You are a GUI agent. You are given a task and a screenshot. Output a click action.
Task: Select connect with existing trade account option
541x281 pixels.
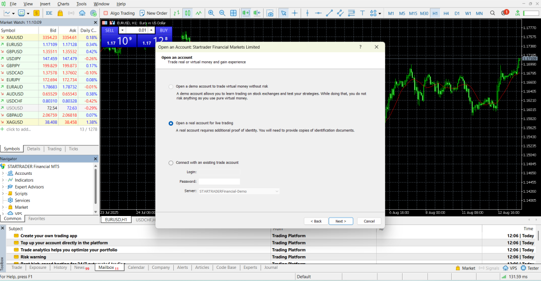click(171, 163)
